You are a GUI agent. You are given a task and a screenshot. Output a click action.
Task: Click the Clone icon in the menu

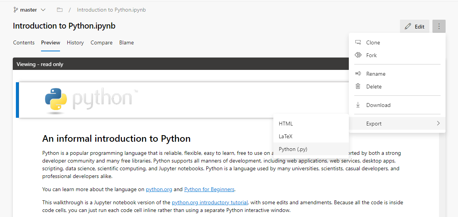(x=358, y=42)
